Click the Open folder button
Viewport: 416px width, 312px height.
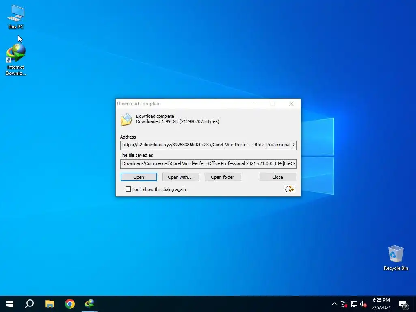pos(223,177)
